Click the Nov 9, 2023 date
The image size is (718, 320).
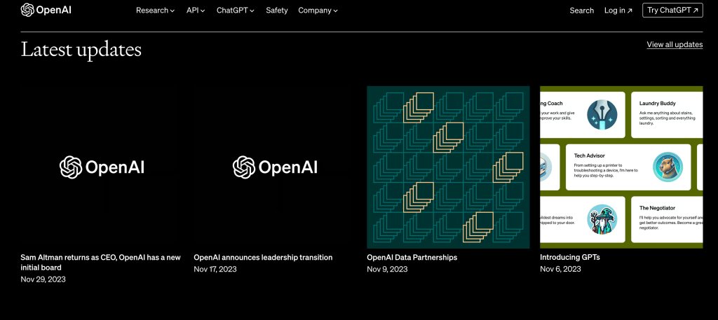coord(387,269)
